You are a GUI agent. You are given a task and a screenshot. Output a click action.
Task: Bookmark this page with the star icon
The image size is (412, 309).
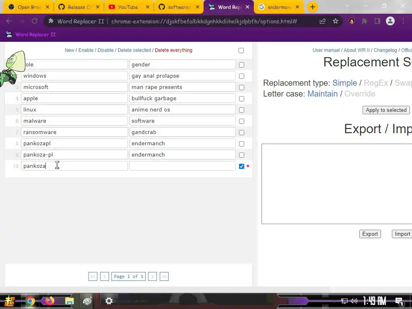336,21
